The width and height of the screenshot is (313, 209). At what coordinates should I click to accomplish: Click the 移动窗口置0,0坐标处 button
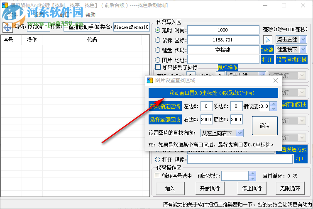213,93
